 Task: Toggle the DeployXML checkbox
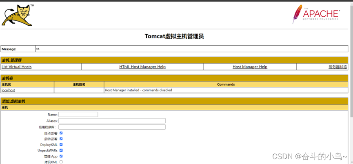61,144
